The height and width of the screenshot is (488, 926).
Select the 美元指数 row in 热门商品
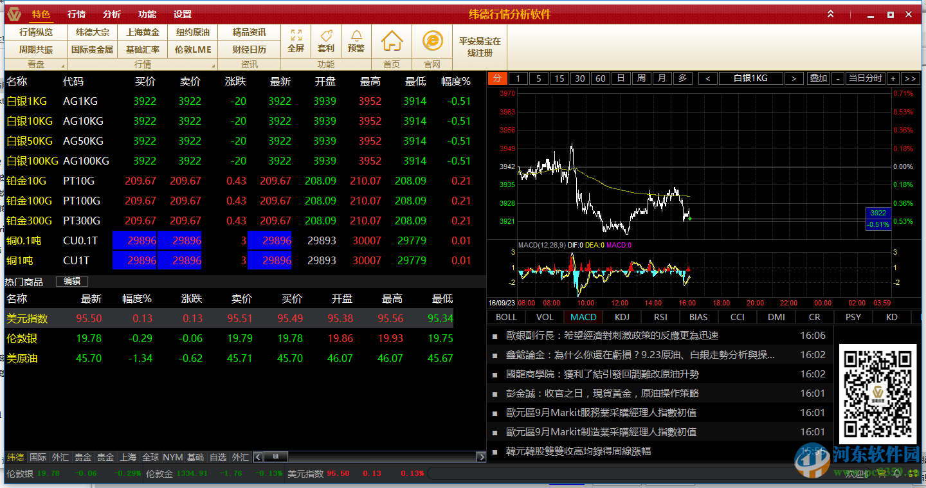pos(230,318)
